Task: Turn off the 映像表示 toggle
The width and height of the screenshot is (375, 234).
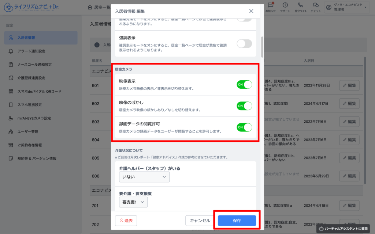Action: click(244, 85)
